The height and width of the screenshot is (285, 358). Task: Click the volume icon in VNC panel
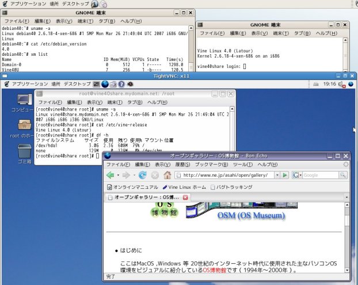[x=342, y=85]
